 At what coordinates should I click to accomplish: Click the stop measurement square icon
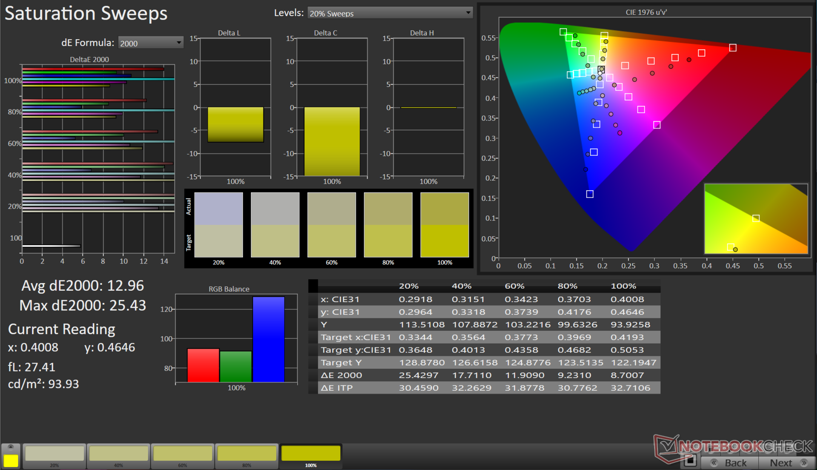(690, 461)
